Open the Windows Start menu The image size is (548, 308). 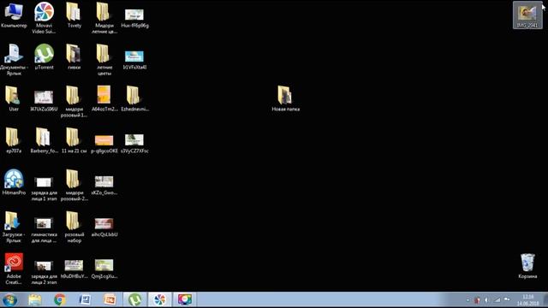tap(10, 299)
